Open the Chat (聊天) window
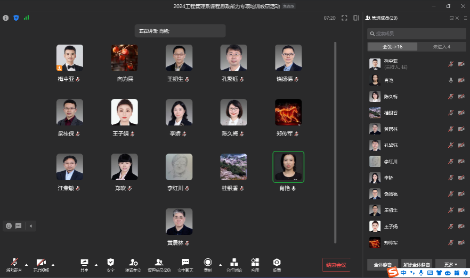 tap(185, 265)
